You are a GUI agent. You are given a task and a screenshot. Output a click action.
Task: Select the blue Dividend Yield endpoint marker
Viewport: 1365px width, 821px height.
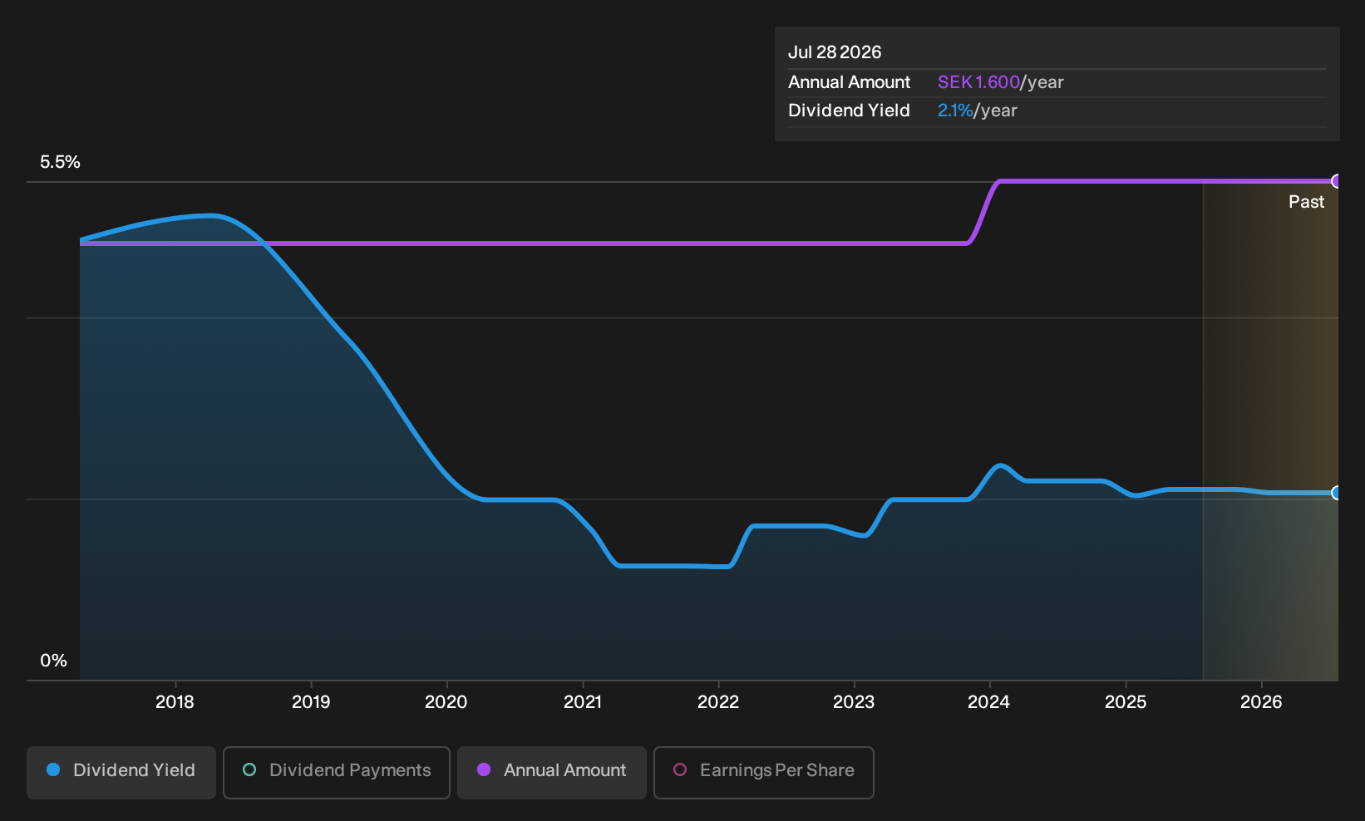(1337, 493)
